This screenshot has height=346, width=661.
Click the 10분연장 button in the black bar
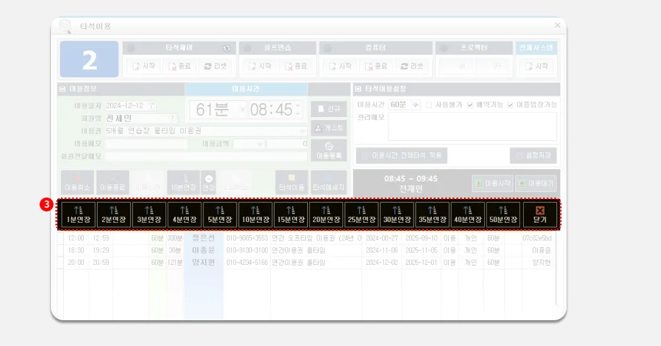tap(256, 215)
